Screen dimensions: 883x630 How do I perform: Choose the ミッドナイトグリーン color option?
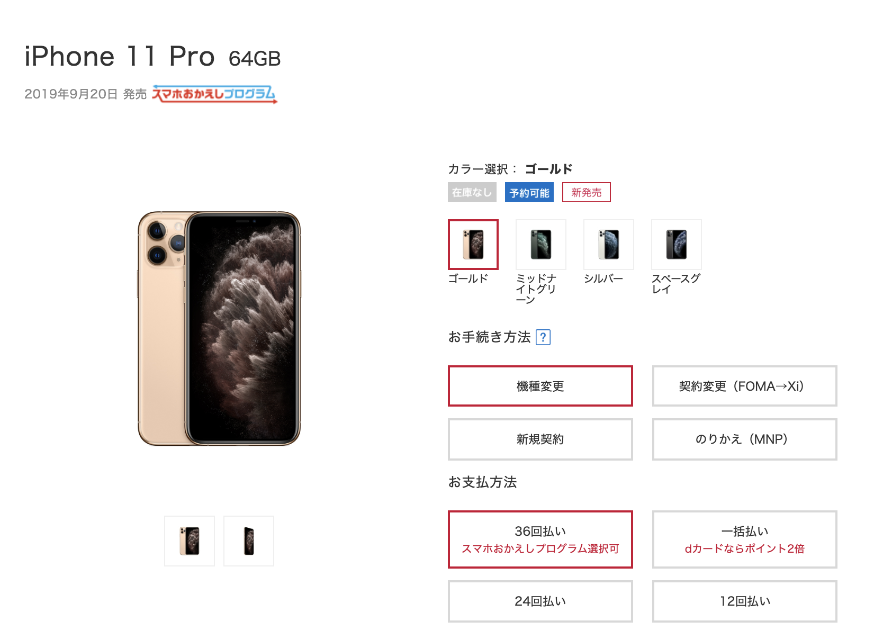coord(541,245)
